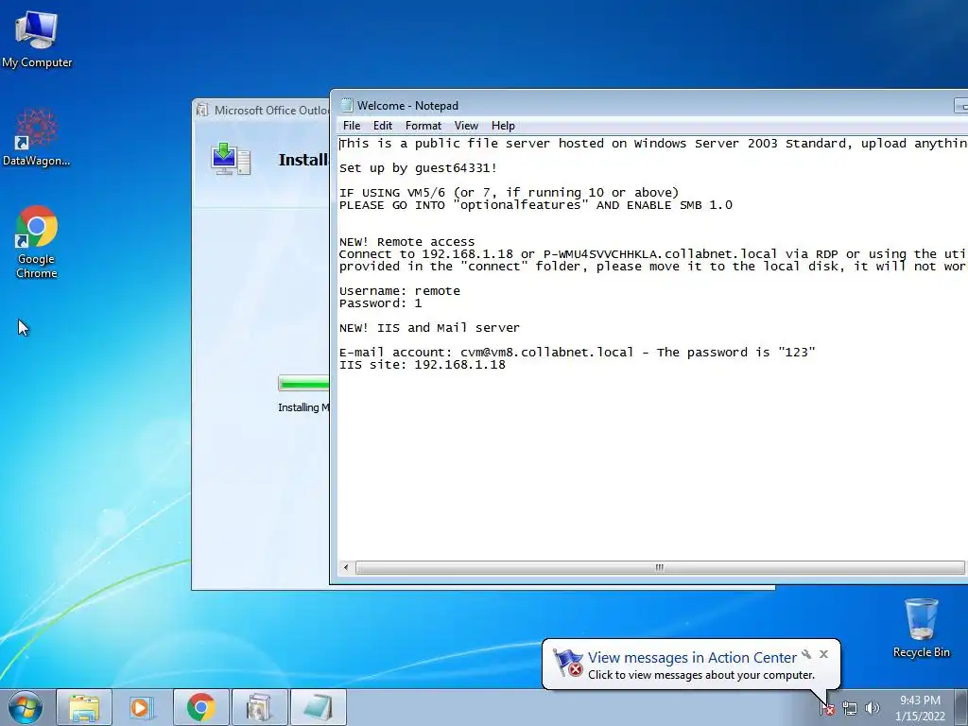Click 'Click to view messages about your computer' text

[700, 675]
